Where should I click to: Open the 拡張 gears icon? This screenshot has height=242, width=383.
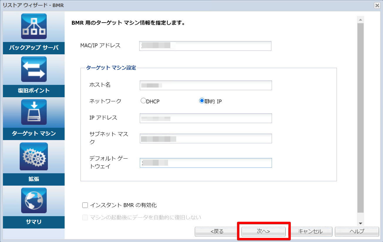coord(34,157)
